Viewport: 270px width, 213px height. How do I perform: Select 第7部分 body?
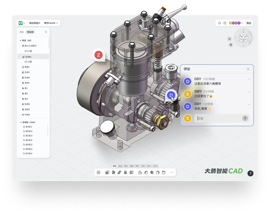[27, 154]
